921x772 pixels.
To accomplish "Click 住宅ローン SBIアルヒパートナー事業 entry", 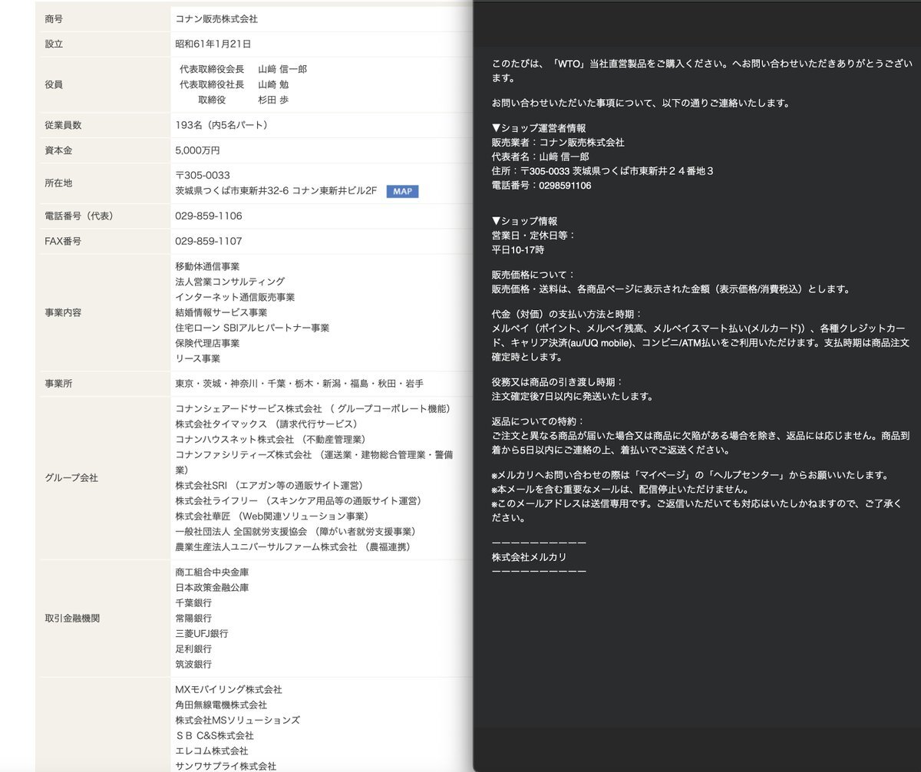I will tap(252, 328).
